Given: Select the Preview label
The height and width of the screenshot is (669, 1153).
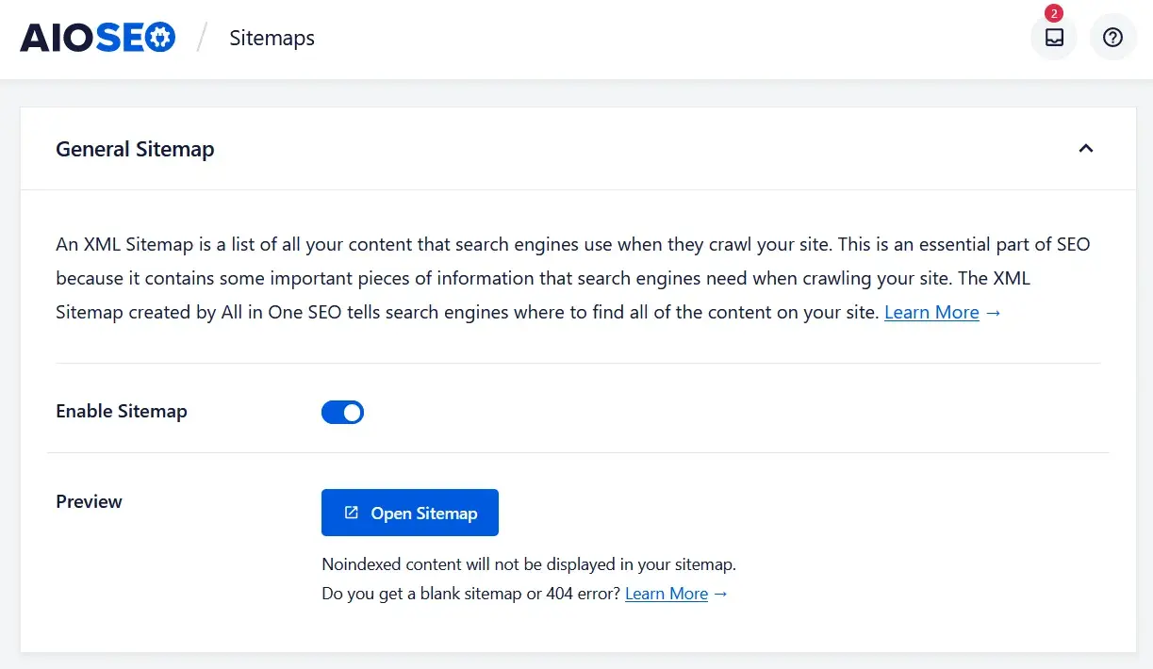Looking at the screenshot, I should [x=89, y=501].
